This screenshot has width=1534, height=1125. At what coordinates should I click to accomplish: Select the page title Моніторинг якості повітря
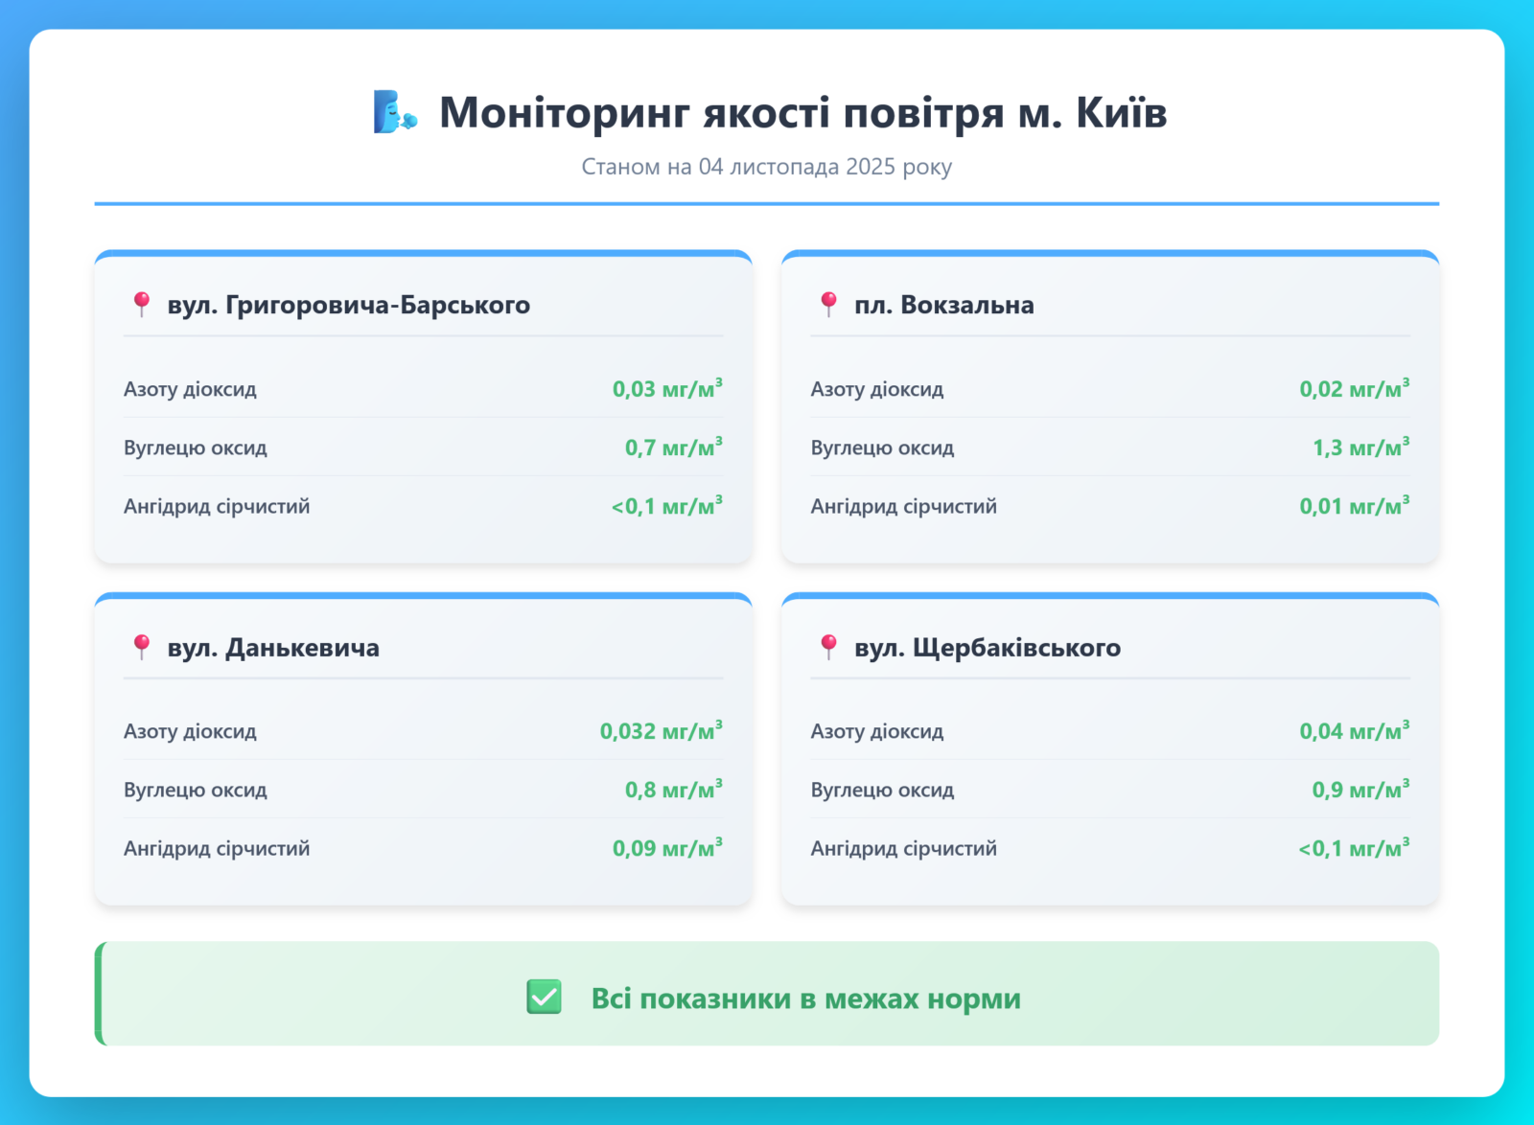pyautogui.click(x=802, y=112)
